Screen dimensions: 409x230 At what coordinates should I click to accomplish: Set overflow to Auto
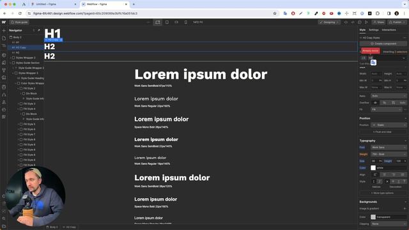(x=403, y=103)
